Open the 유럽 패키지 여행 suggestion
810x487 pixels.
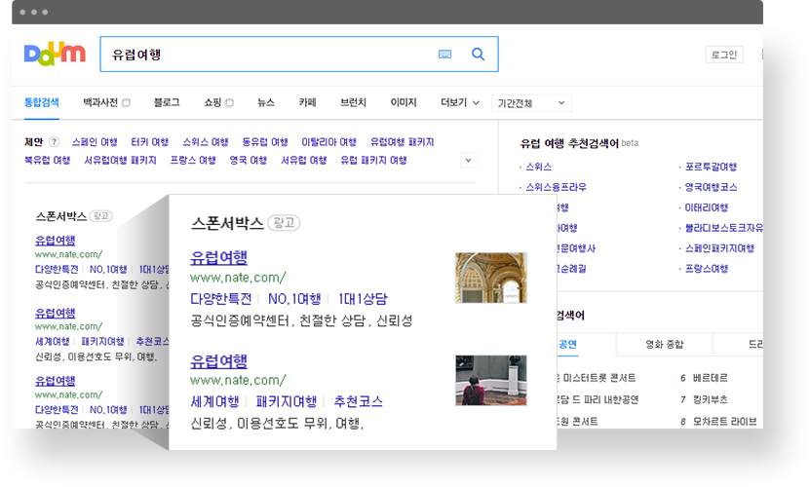[x=373, y=160]
